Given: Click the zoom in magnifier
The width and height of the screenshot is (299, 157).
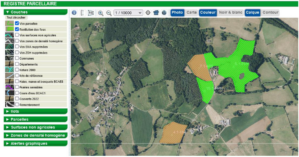Looking at the screenshot, I should point(101,13).
